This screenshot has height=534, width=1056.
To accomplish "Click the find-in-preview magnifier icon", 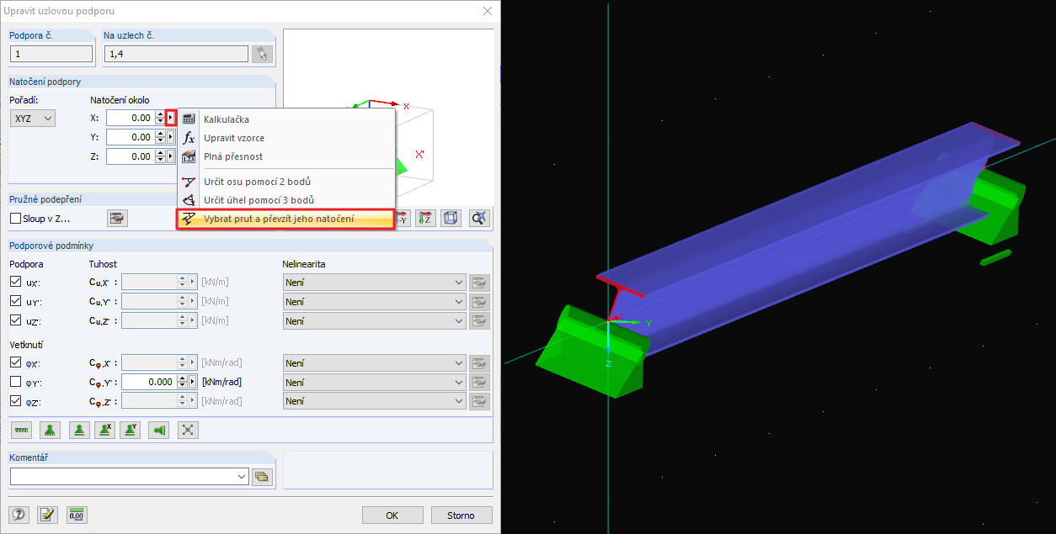I will coord(479,219).
